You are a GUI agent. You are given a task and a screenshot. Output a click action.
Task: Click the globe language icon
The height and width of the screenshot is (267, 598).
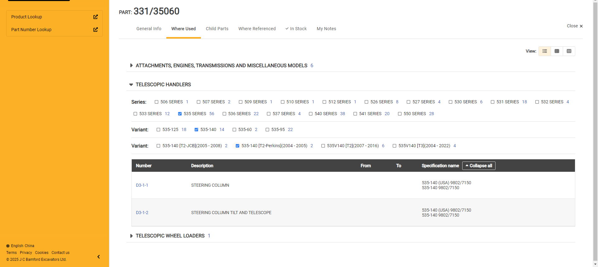[8, 246]
